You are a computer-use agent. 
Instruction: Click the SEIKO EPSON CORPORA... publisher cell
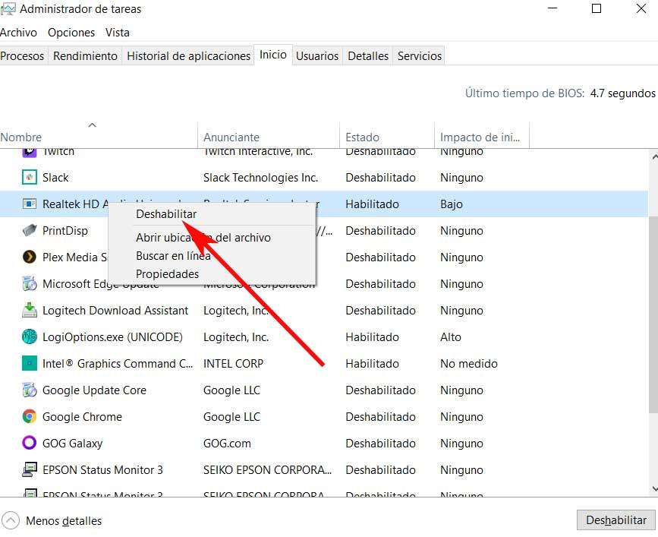267,470
